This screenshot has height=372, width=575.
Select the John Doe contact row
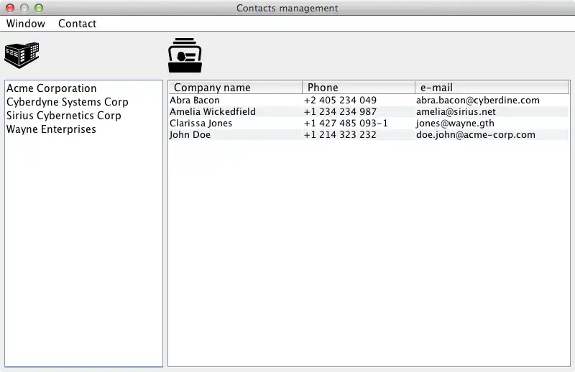[190, 135]
